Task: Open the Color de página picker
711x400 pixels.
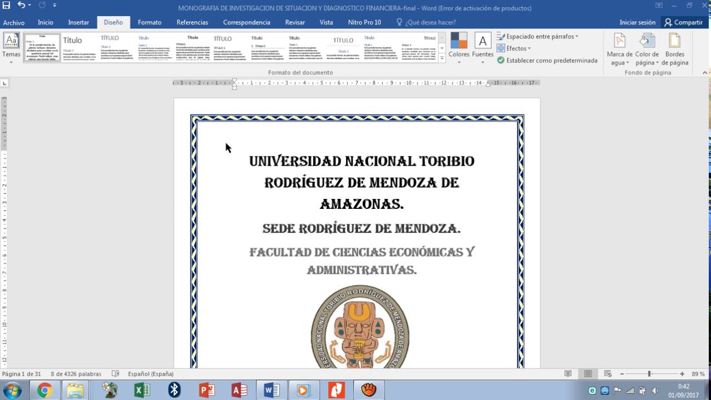Action: pyautogui.click(x=647, y=49)
